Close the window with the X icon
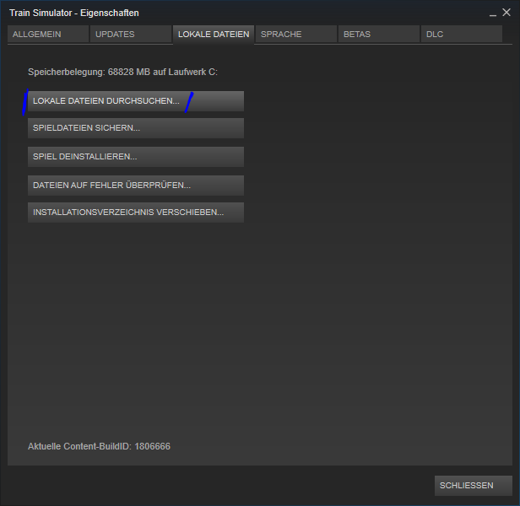This screenshot has width=520, height=506. [506, 13]
